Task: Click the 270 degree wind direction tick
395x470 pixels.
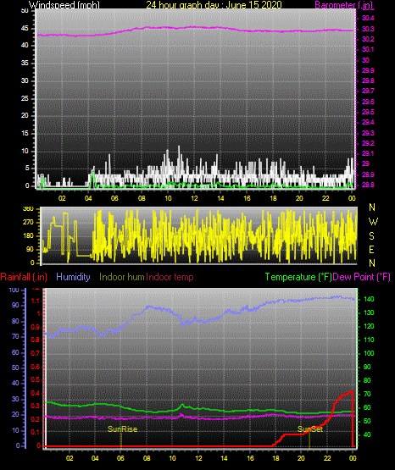Action: click(x=28, y=223)
